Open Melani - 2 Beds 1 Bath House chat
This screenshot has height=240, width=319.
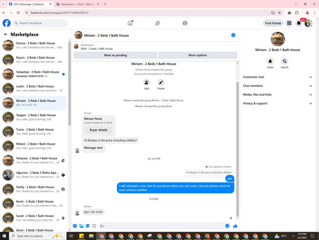click(34, 146)
